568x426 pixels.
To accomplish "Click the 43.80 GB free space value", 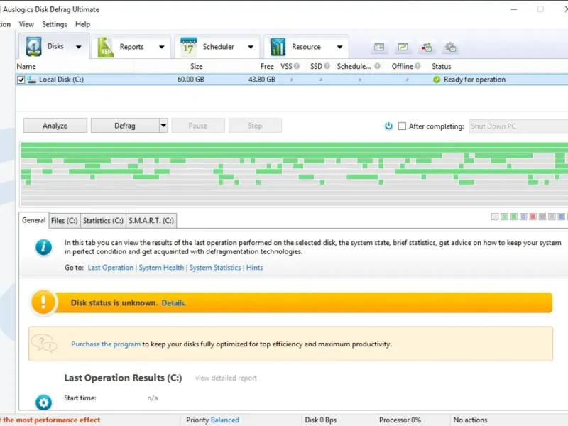I will coord(261,80).
